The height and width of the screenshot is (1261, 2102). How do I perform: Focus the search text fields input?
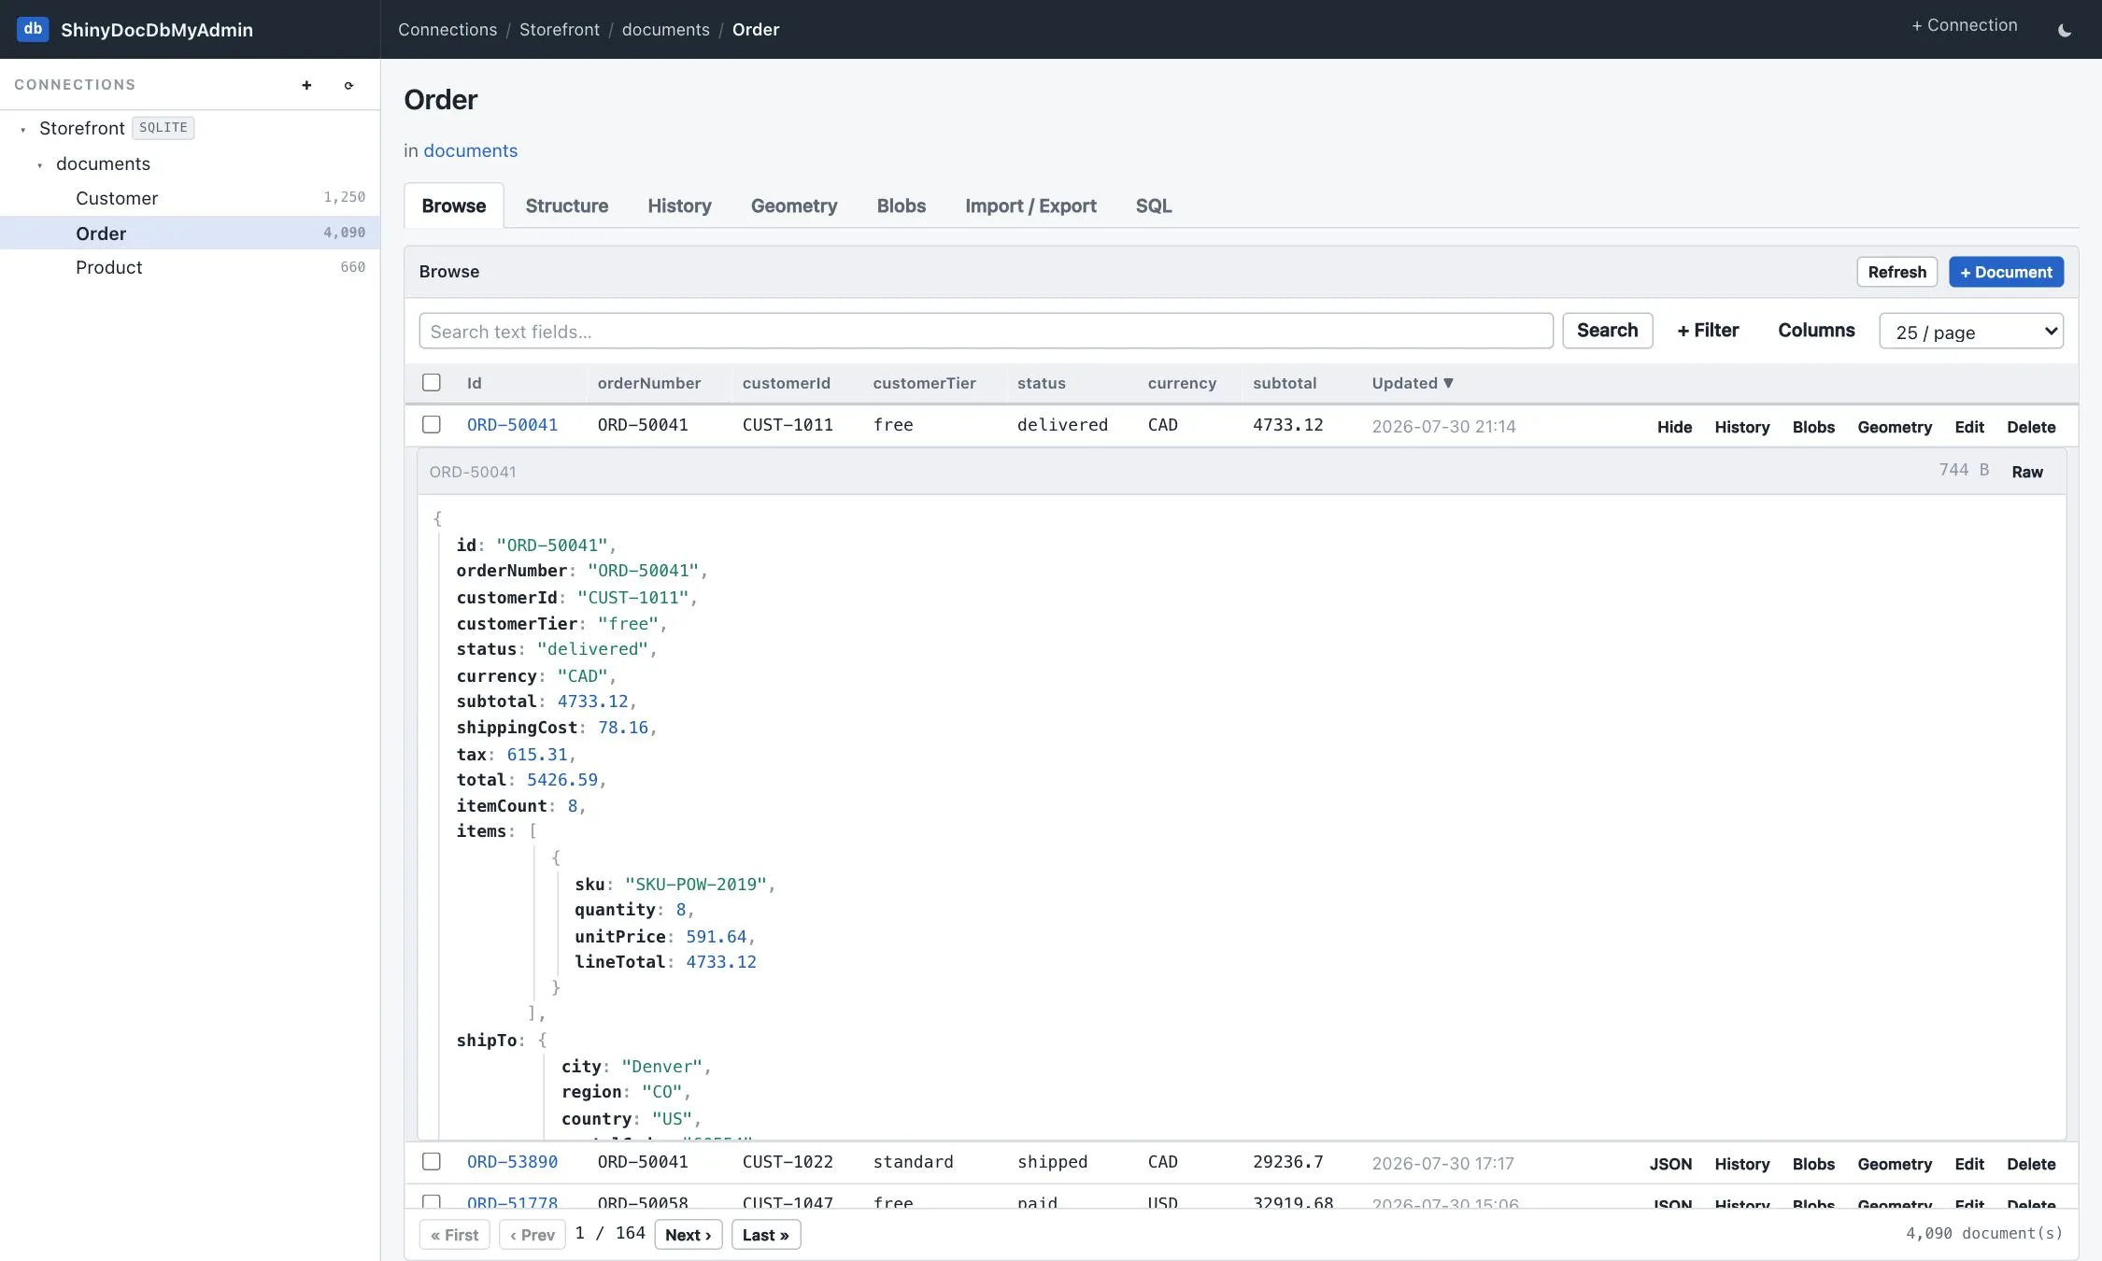986,331
